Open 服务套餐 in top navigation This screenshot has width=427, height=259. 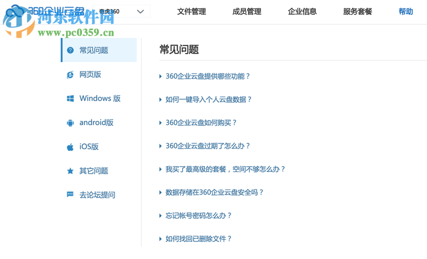tap(358, 11)
